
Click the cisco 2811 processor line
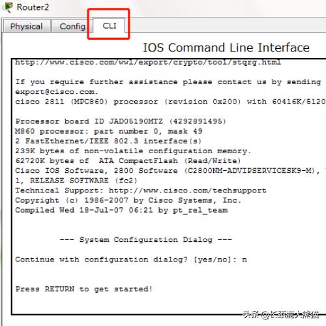coord(171,102)
